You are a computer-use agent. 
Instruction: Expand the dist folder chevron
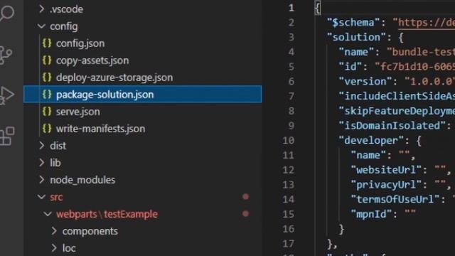(x=42, y=145)
